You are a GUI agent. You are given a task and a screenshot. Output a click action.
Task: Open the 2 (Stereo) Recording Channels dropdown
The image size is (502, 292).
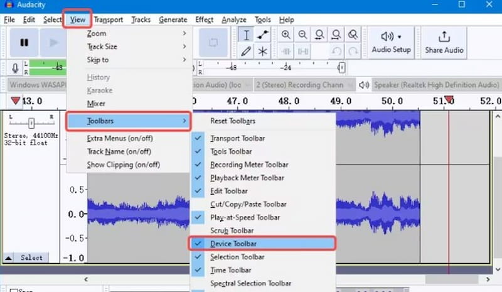(x=304, y=85)
